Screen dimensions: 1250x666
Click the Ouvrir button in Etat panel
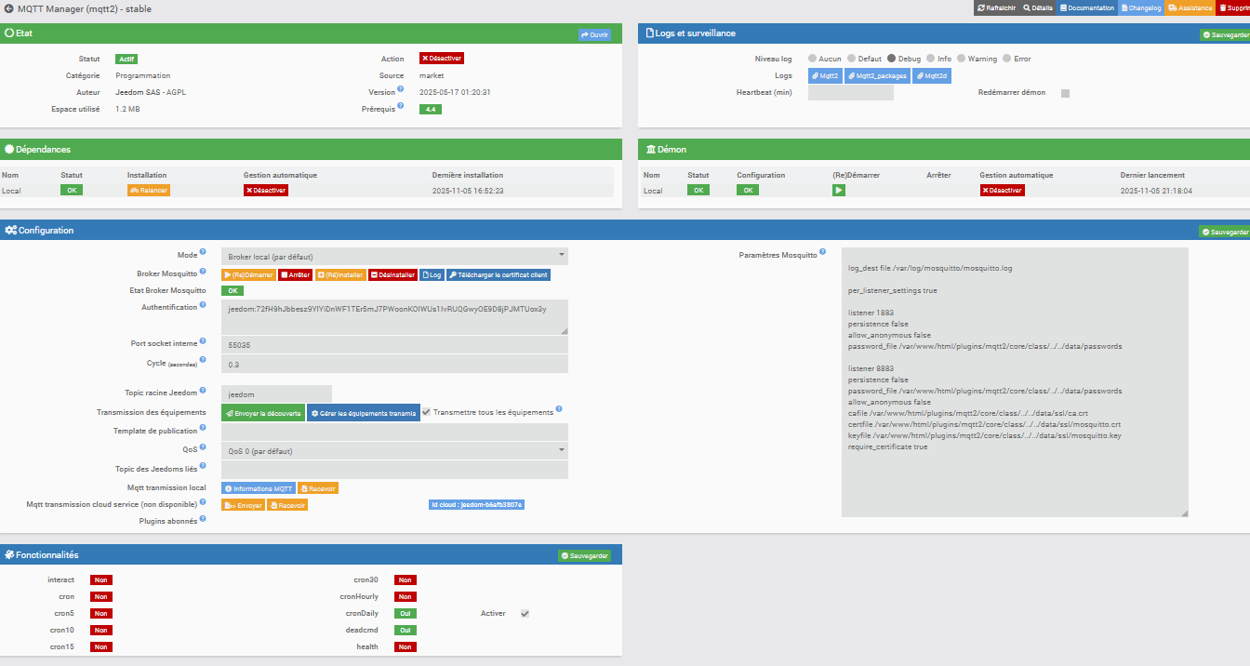click(x=594, y=35)
